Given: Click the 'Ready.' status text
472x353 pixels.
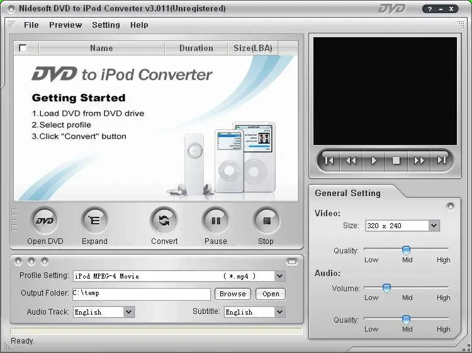Looking at the screenshot, I should tap(23, 341).
